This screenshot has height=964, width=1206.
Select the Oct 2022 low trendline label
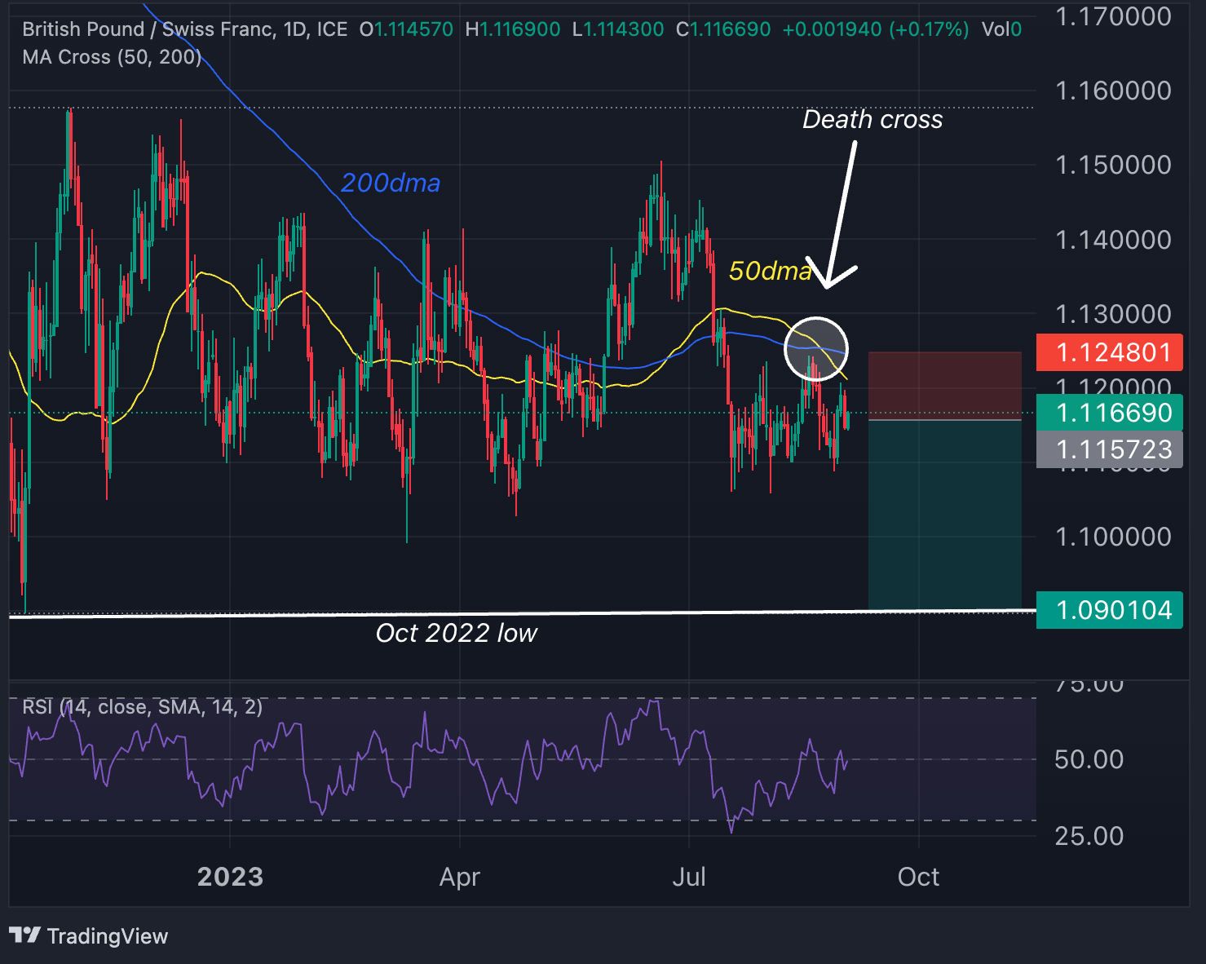[x=457, y=633]
